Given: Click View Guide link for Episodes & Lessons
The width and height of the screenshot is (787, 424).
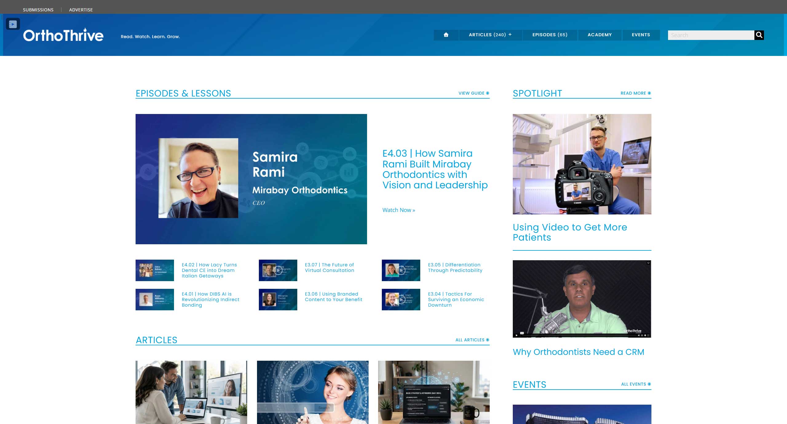Looking at the screenshot, I should [474, 93].
